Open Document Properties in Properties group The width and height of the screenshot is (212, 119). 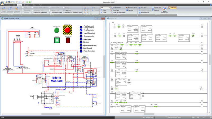(10, 10)
